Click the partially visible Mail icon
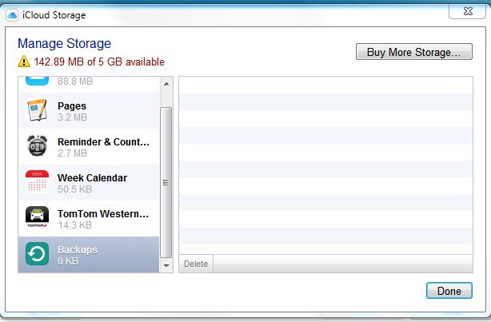Image resolution: width=491 pixels, height=322 pixels. [x=37, y=81]
